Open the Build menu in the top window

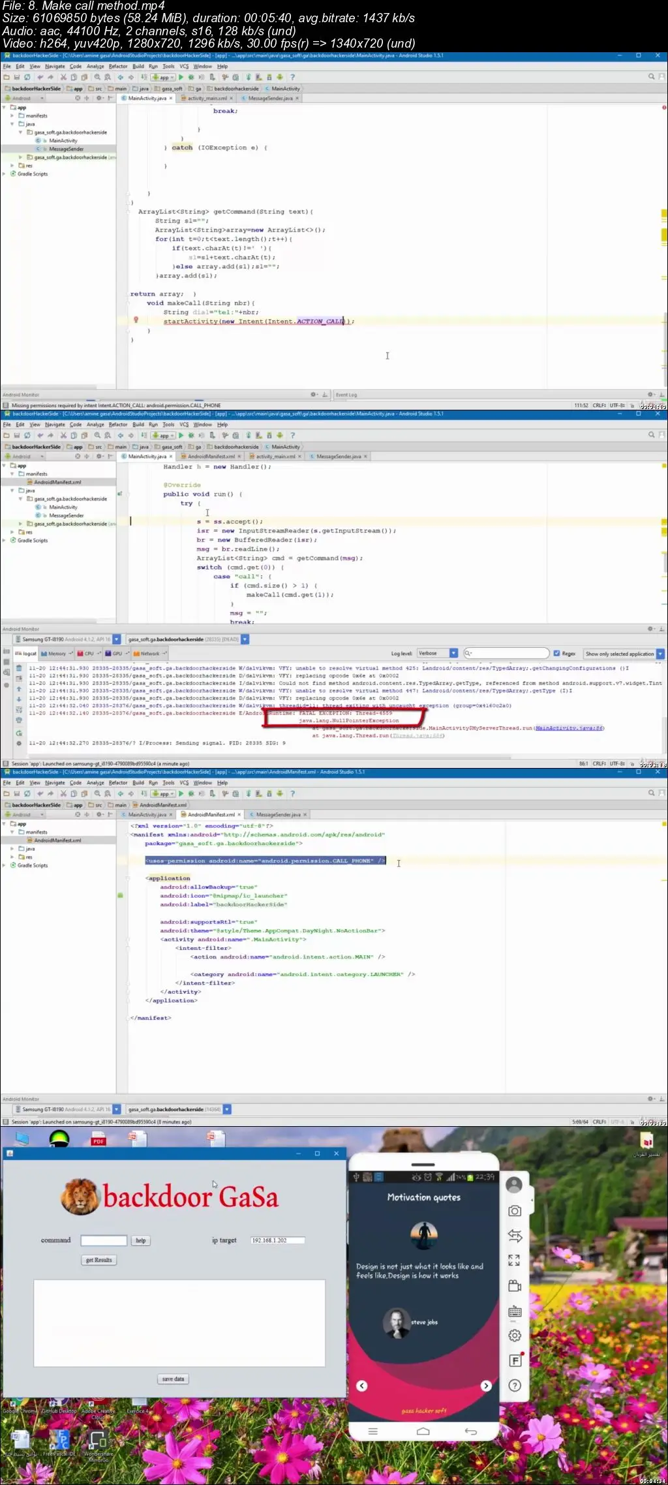tap(138, 67)
